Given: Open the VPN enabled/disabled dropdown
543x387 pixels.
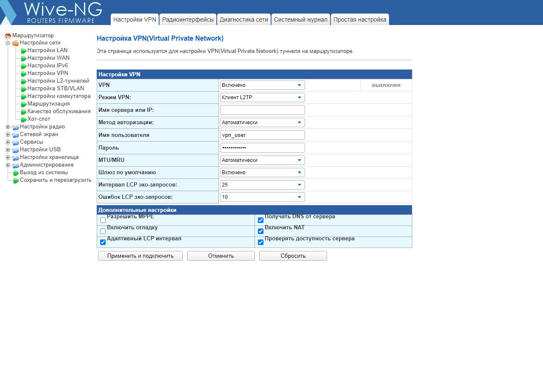Looking at the screenshot, I should (x=263, y=85).
